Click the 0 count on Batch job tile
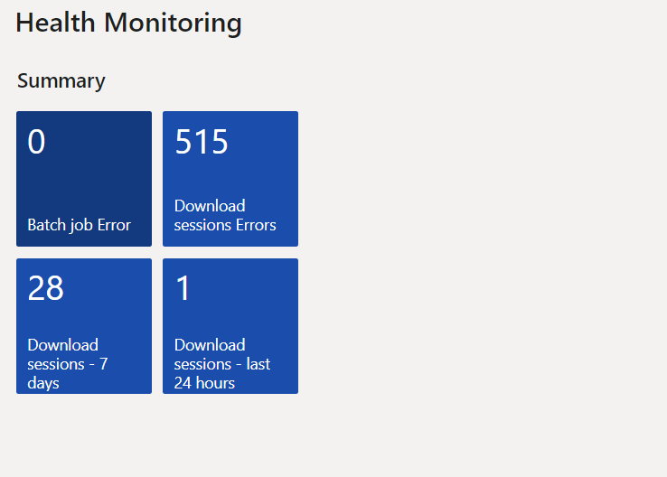The width and height of the screenshot is (667, 477). (x=36, y=142)
